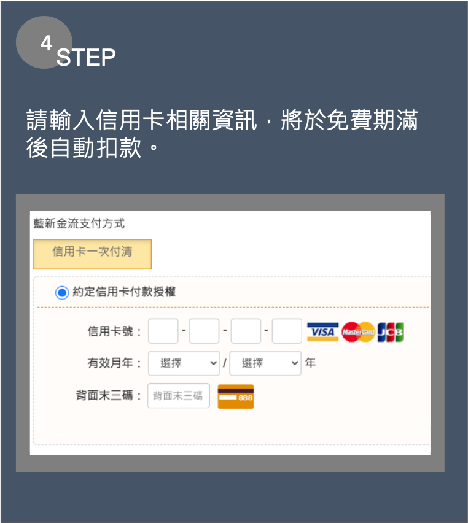Viewport: 468px width, 523px height.
Task: Click the 藍新金流支付方式 heading
Action: tap(79, 223)
